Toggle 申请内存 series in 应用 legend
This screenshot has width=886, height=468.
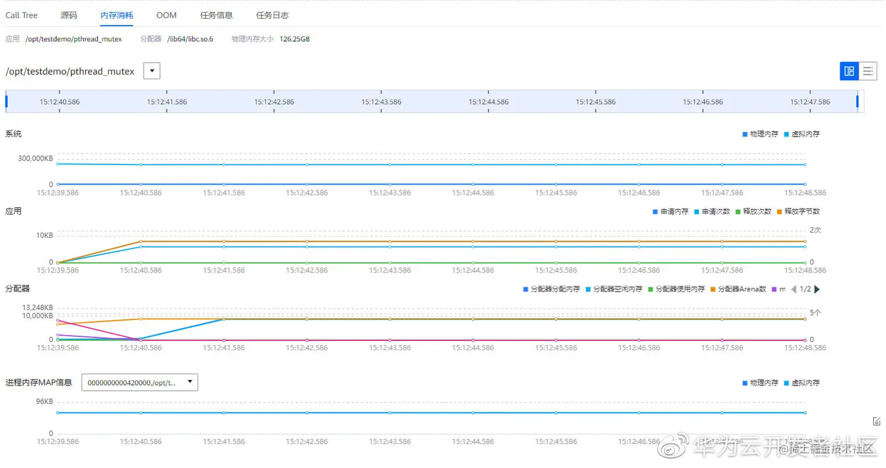670,211
